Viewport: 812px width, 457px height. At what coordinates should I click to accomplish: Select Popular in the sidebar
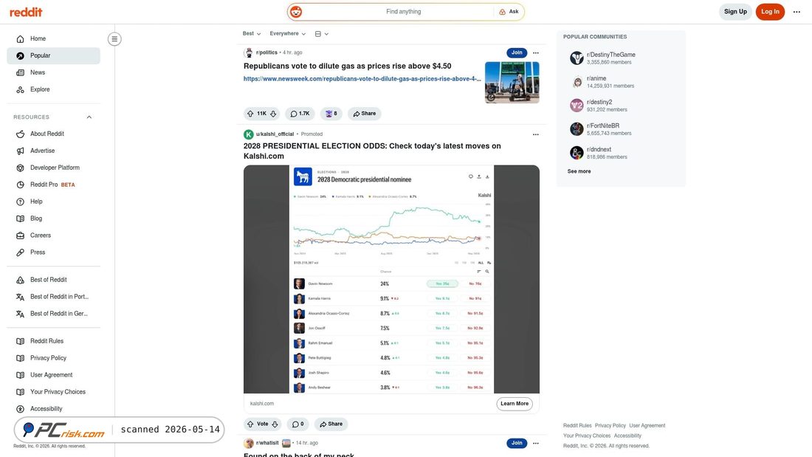(x=53, y=55)
